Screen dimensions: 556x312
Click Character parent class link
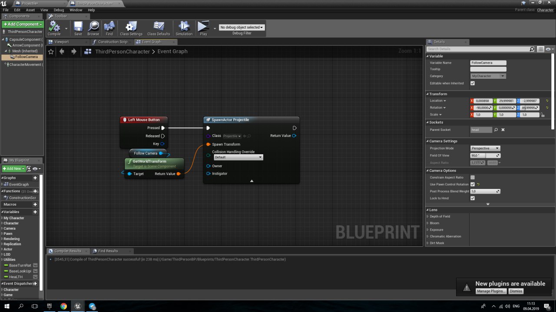tap(545, 10)
